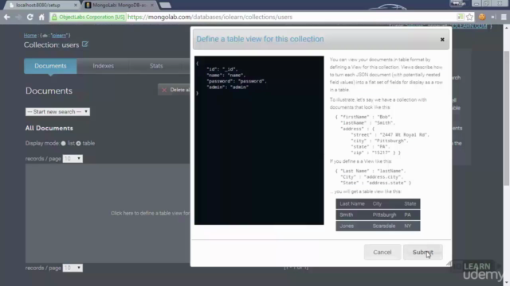The width and height of the screenshot is (510, 286).
Task: Switch to MongoLab browser tab
Action: point(119,6)
